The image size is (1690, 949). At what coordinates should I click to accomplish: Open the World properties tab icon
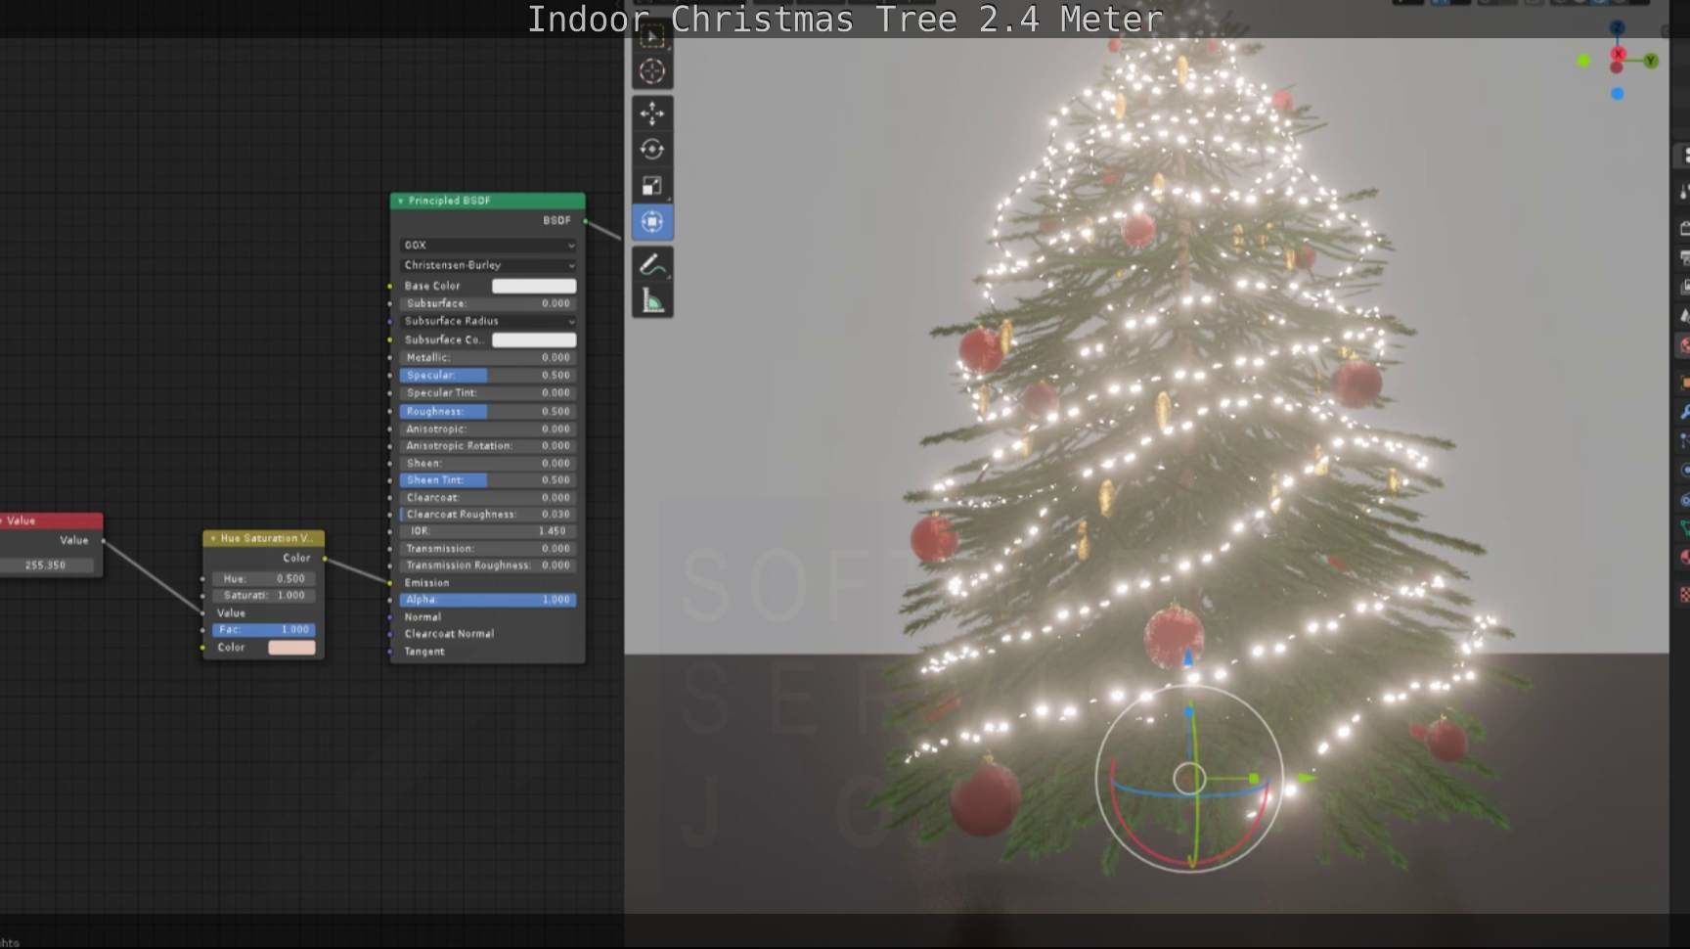[x=1684, y=345]
